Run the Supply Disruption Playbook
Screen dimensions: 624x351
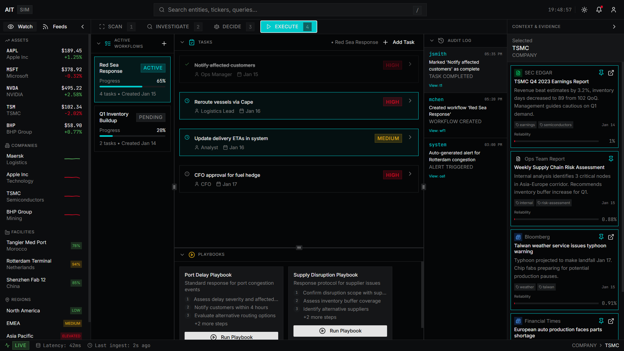[x=340, y=331]
